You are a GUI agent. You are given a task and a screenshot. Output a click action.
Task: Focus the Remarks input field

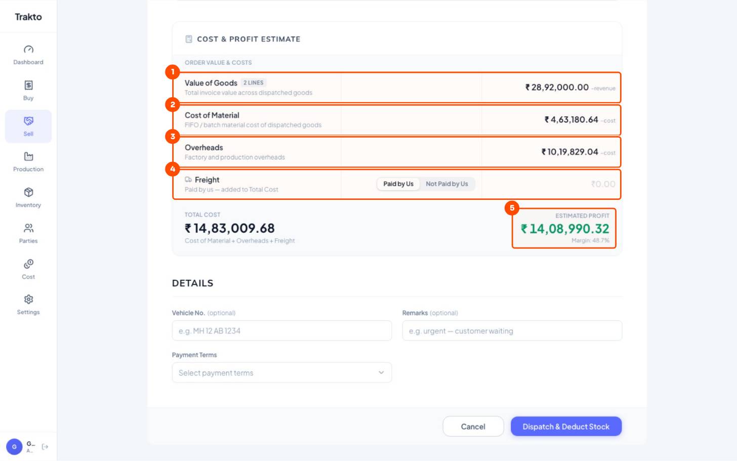point(512,331)
